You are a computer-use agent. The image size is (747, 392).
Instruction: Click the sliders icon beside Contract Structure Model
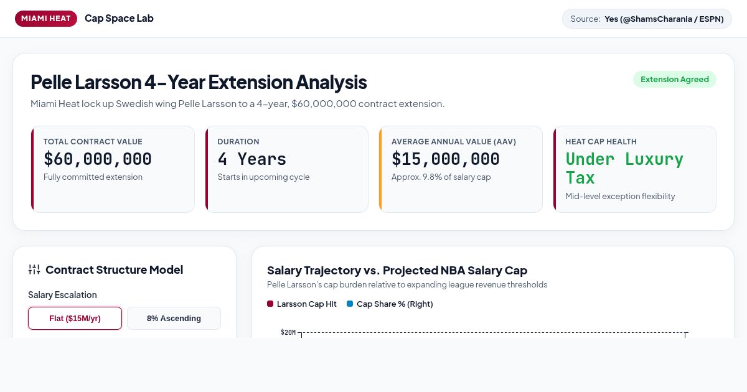coord(34,269)
